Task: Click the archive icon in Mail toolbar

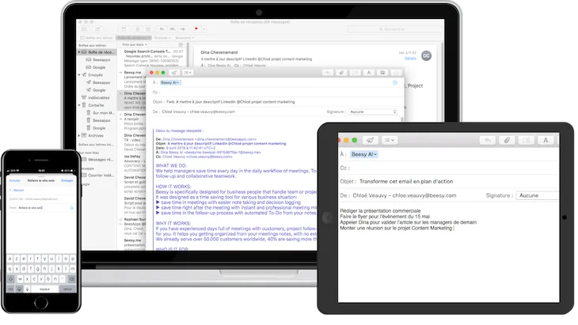Action: (x=124, y=29)
